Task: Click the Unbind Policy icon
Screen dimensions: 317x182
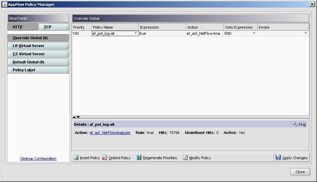Action: tap(104, 157)
